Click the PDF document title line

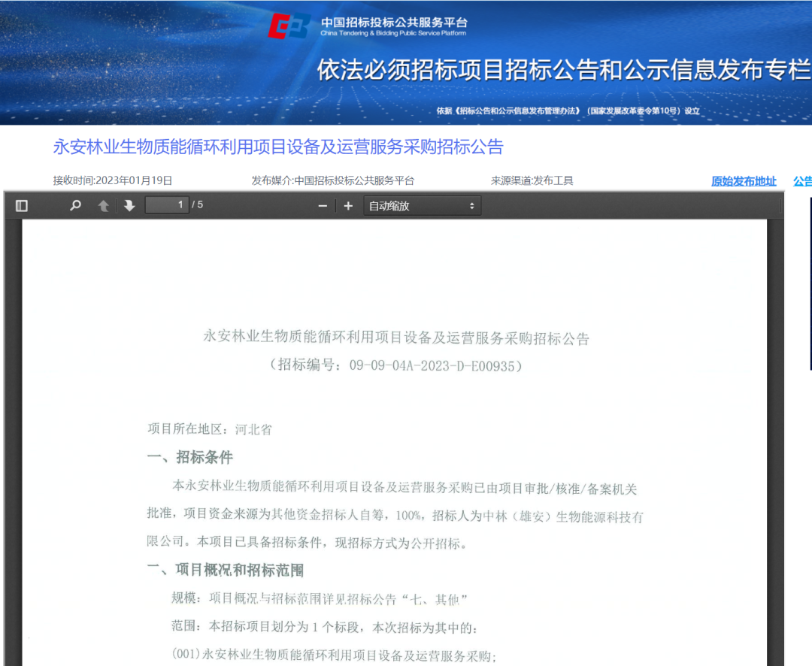pyautogui.click(x=396, y=338)
